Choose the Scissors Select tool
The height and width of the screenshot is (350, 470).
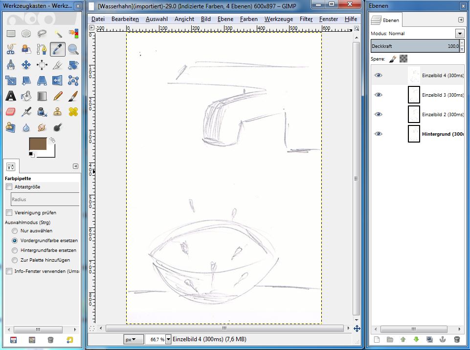click(x=11, y=49)
